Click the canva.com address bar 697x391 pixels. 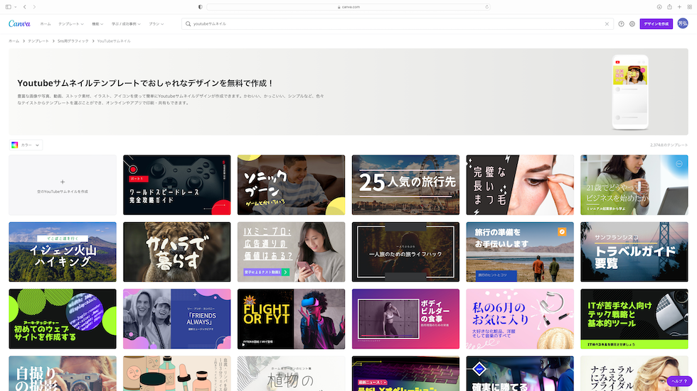point(348,7)
